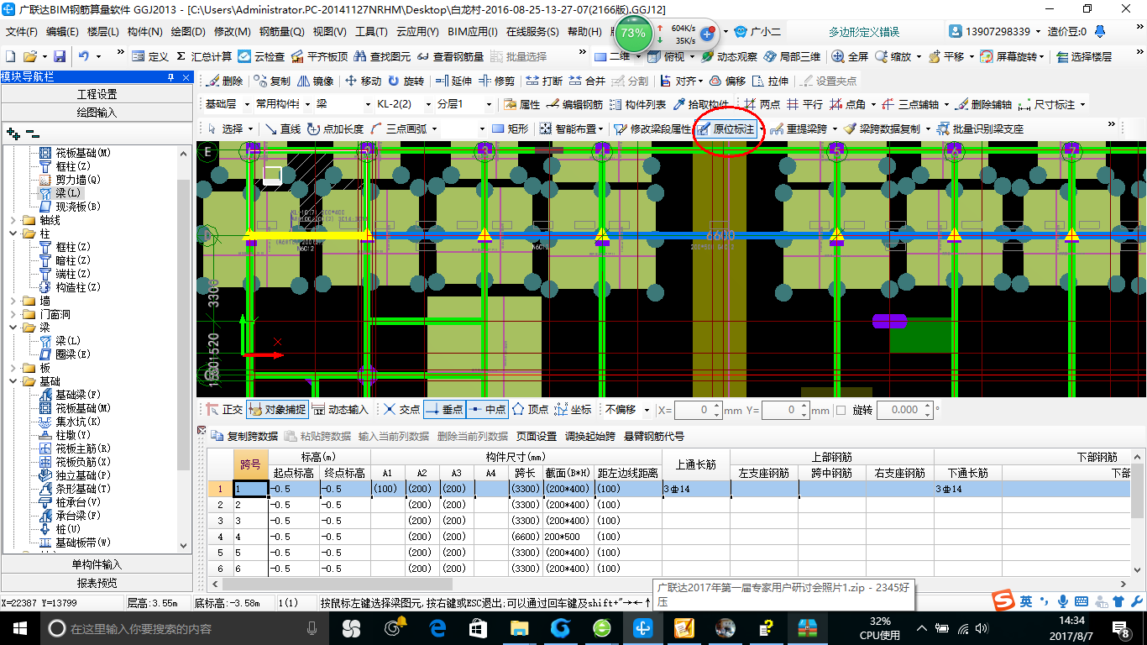1147x645 pixels.
Task: Toggle 对象捕捉 (Object snap)
Action: (277, 410)
